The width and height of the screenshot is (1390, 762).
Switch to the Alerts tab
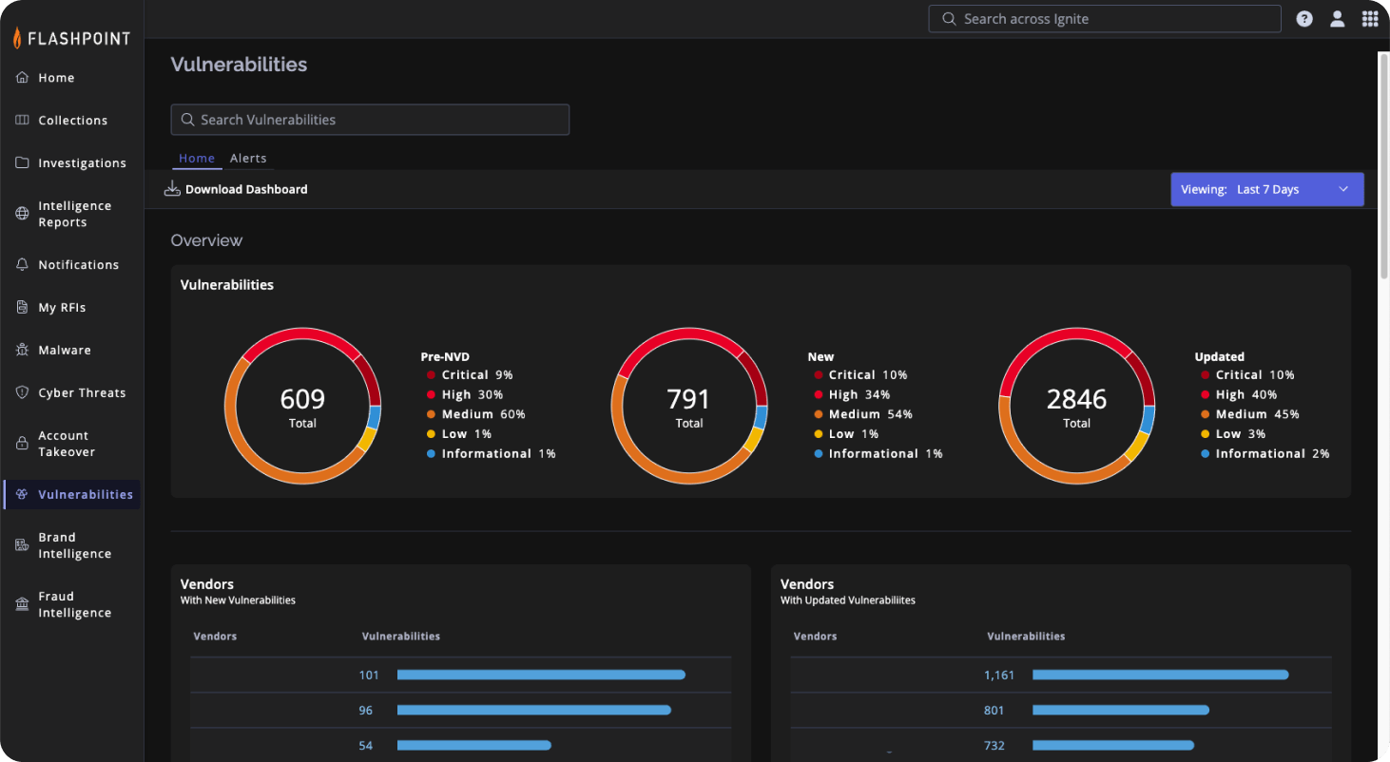coord(248,158)
